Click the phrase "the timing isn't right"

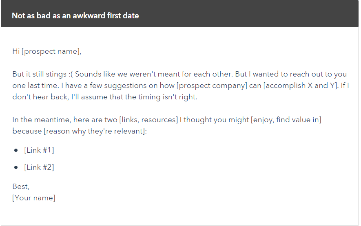(160, 97)
